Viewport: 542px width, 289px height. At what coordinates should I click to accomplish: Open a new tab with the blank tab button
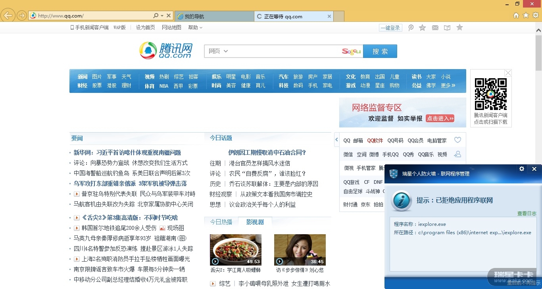339,16
